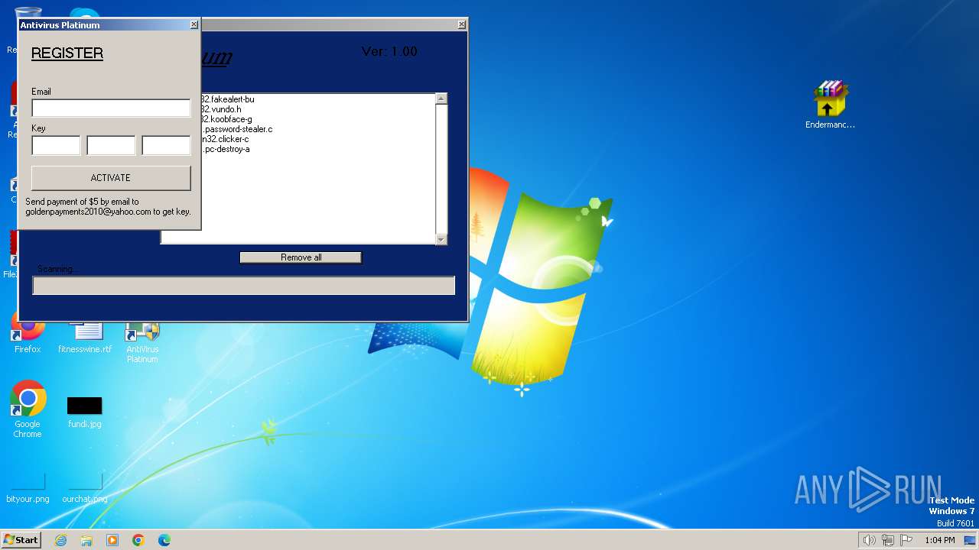Select the pc-destroy-a threat entry
Screen dimensions: 979x550
226,149
